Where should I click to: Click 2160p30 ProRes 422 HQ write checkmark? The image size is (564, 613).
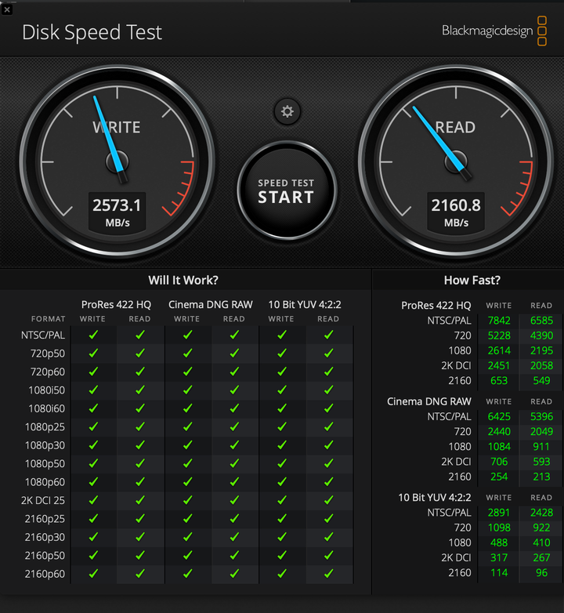click(93, 537)
